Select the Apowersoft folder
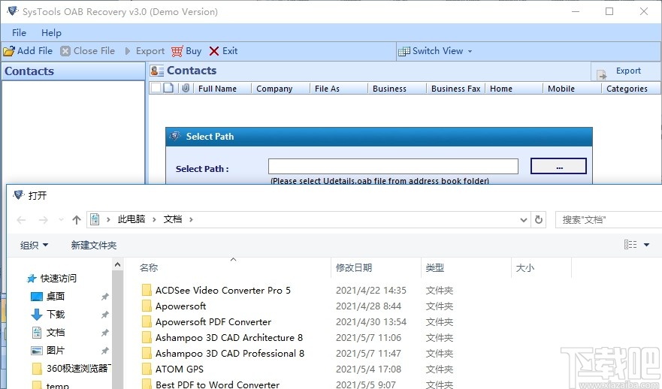662x389 pixels. click(x=180, y=306)
